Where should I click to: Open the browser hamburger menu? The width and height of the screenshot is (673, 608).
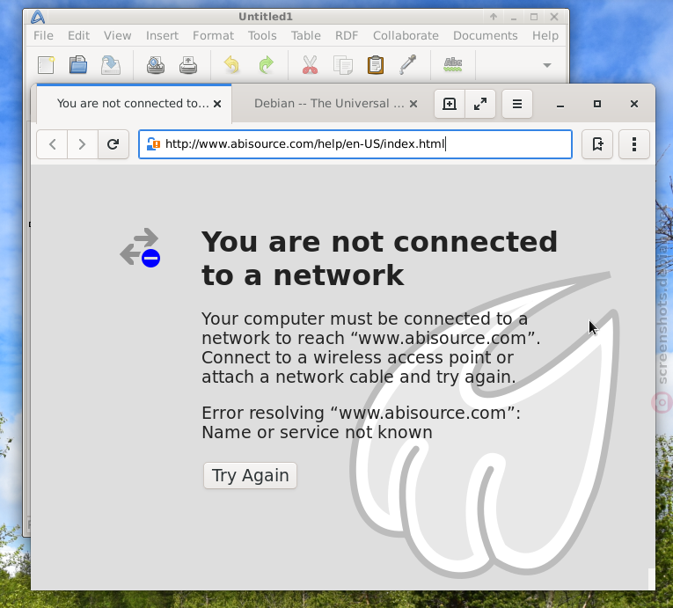coord(517,104)
